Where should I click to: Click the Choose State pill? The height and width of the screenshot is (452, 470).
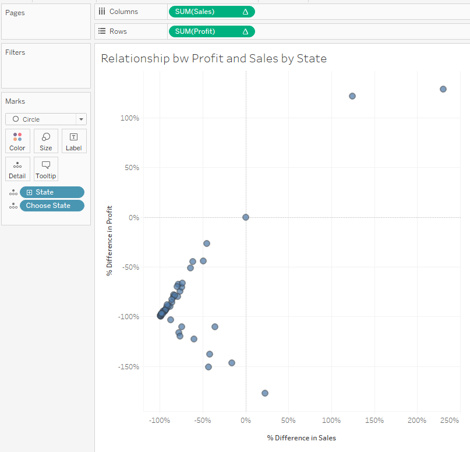pyautogui.click(x=52, y=206)
